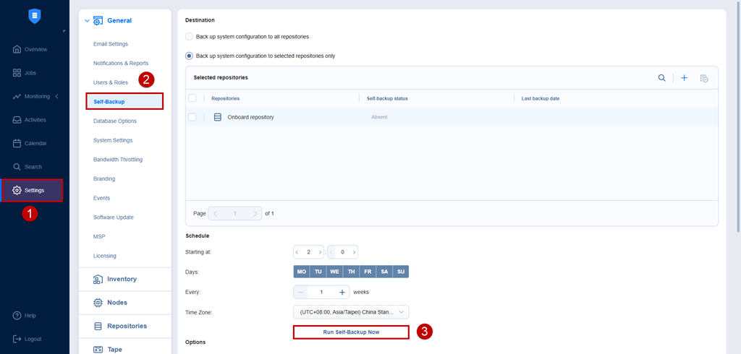
Task: Open Email Settings
Action: (x=111, y=44)
